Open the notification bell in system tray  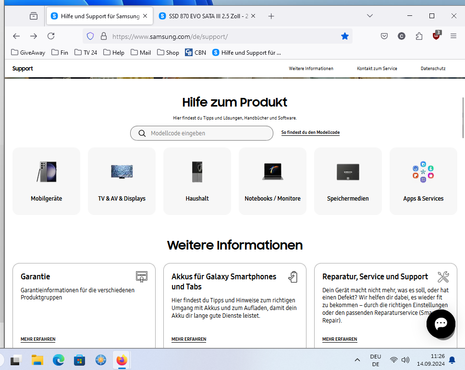pos(452,360)
